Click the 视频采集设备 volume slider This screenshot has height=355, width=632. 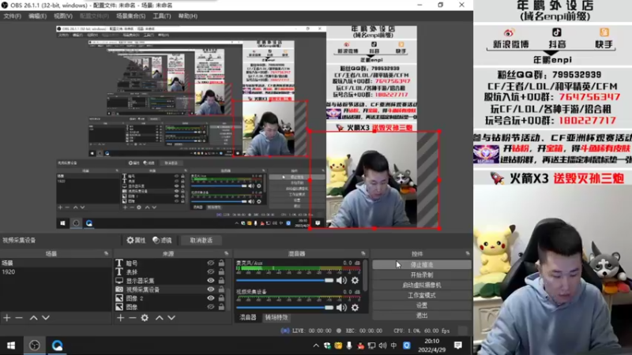point(284,308)
